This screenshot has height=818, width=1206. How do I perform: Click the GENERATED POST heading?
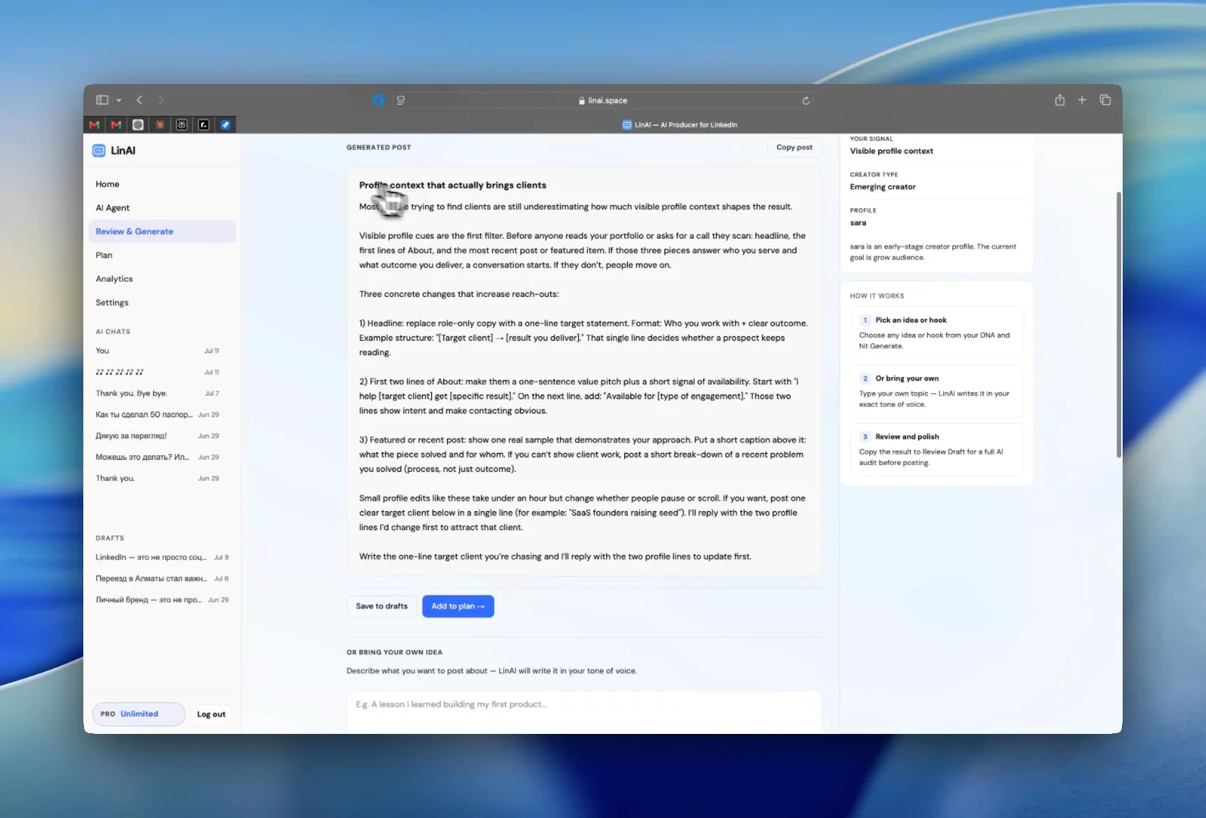pyautogui.click(x=379, y=148)
